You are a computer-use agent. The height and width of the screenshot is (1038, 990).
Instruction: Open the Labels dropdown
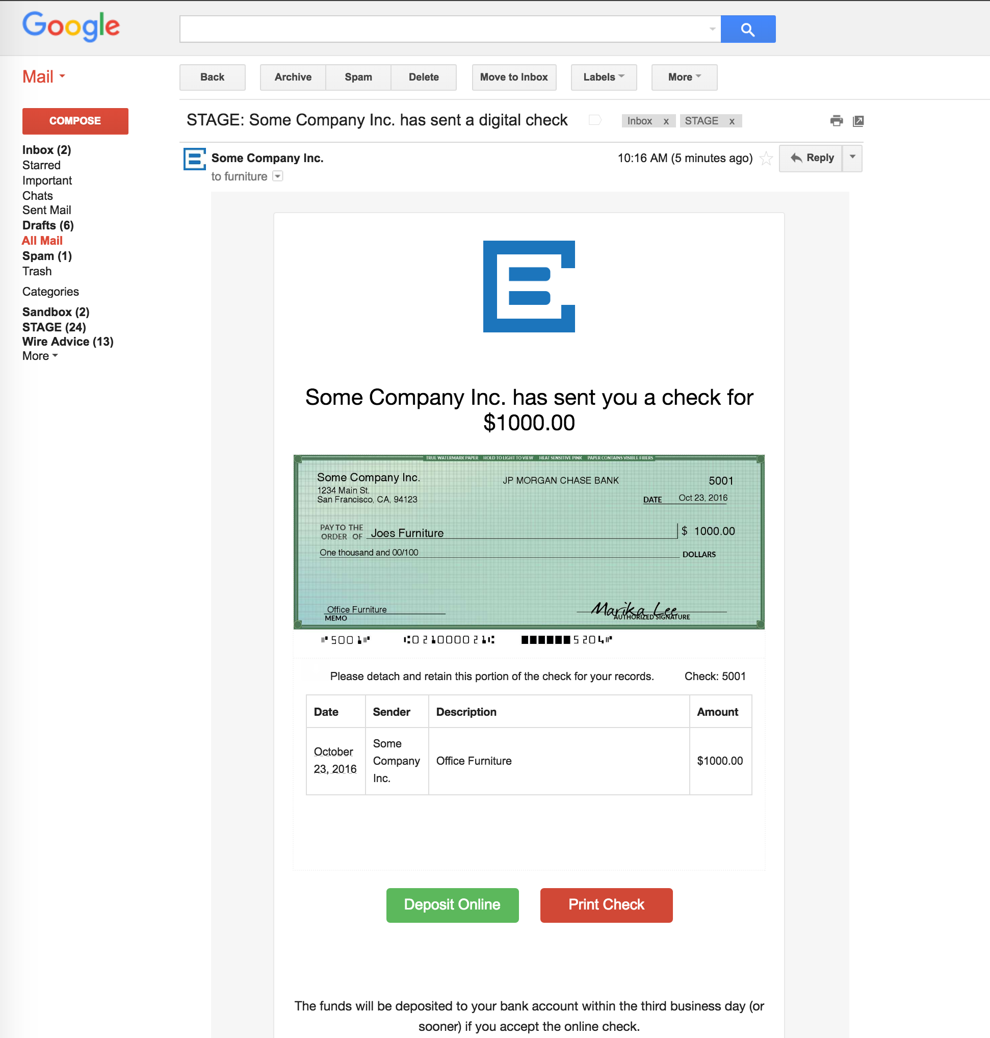point(603,77)
